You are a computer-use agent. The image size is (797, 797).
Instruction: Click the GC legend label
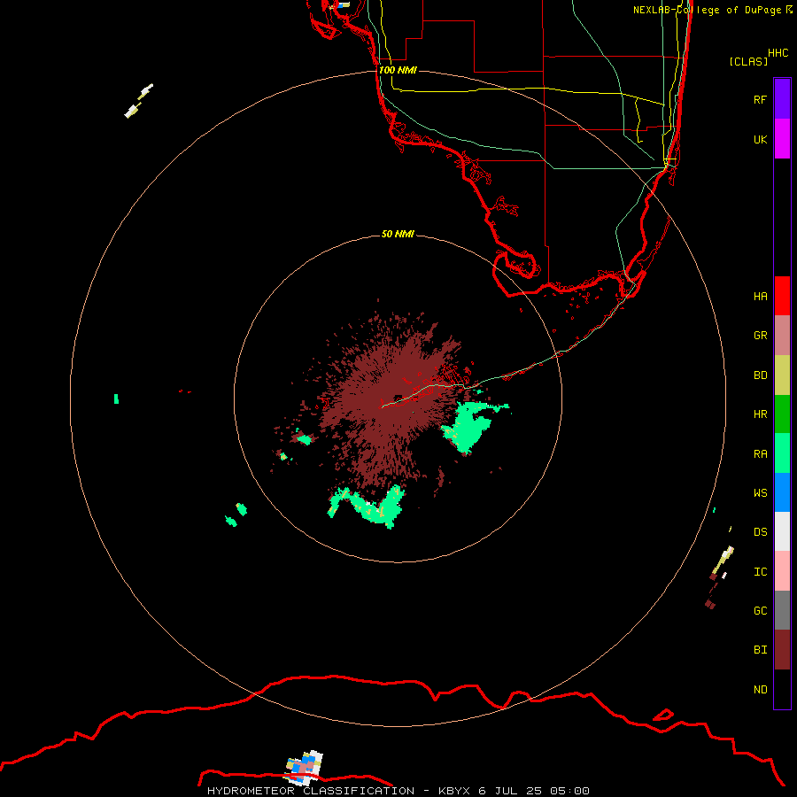760,610
